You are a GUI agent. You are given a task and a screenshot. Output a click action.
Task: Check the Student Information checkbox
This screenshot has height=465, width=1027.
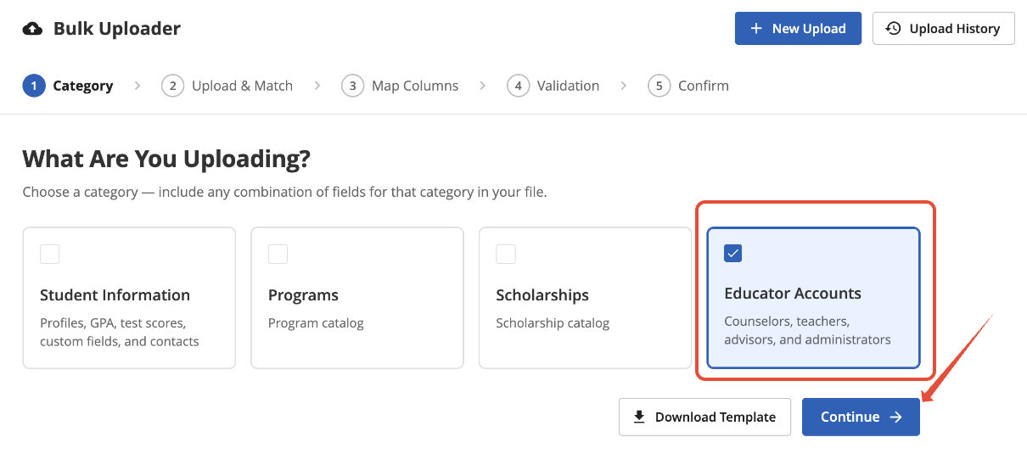click(x=50, y=254)
